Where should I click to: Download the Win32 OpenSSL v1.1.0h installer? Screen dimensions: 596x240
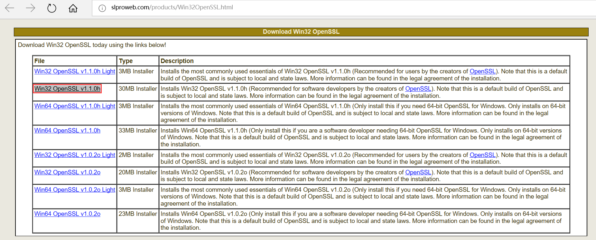[67, 88]
